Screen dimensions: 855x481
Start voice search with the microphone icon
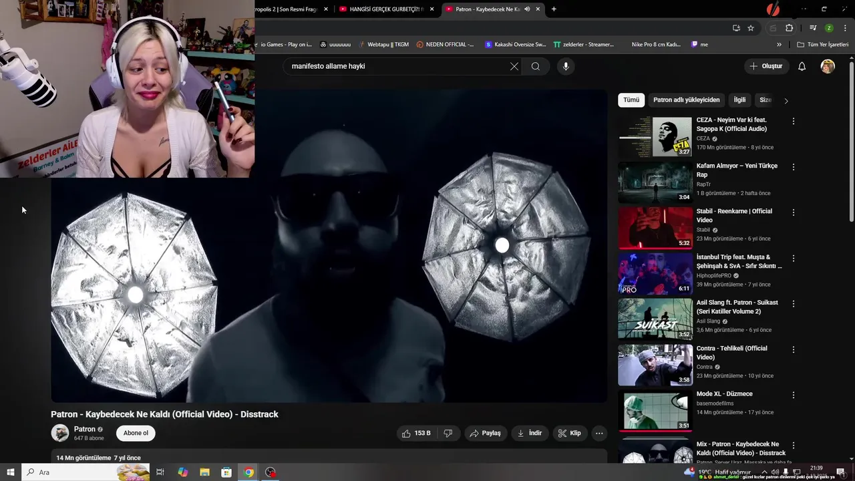(x=566, y=66)
